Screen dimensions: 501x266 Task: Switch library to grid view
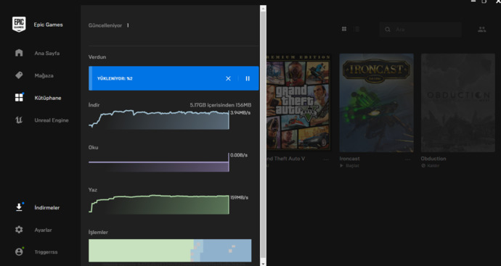pyautogui.click(x=344, y=29)
